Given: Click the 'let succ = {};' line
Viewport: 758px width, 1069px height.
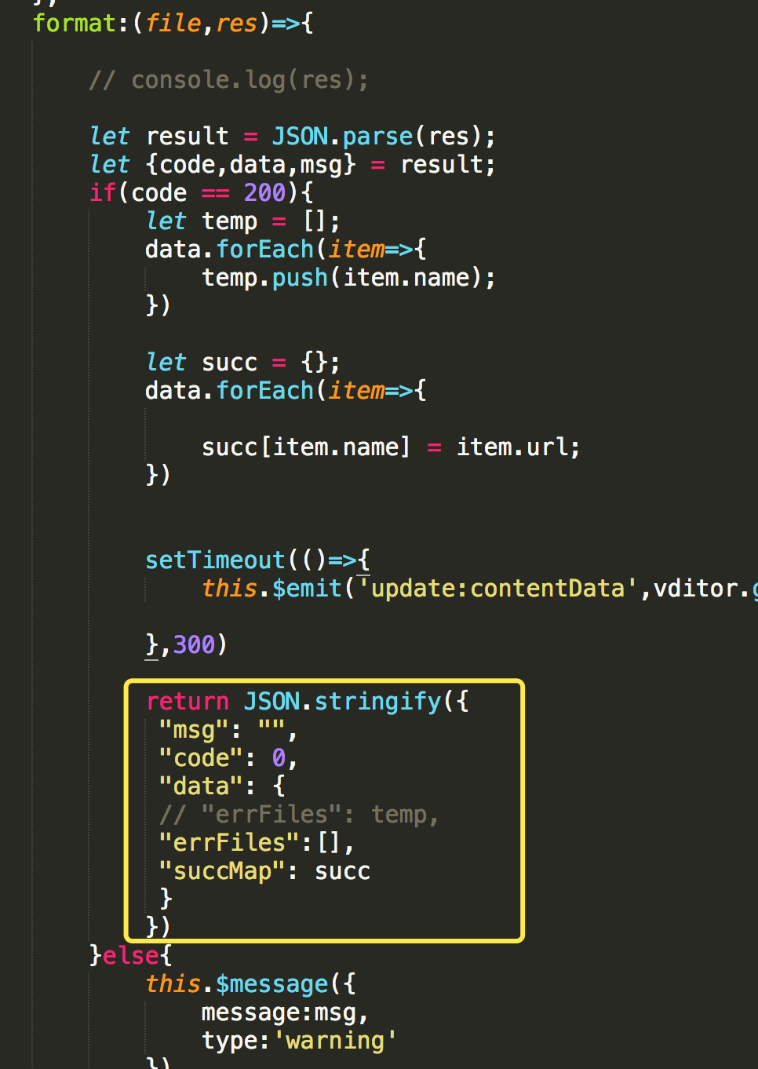Looking at the screenshot, I should (x=242, y=363).
